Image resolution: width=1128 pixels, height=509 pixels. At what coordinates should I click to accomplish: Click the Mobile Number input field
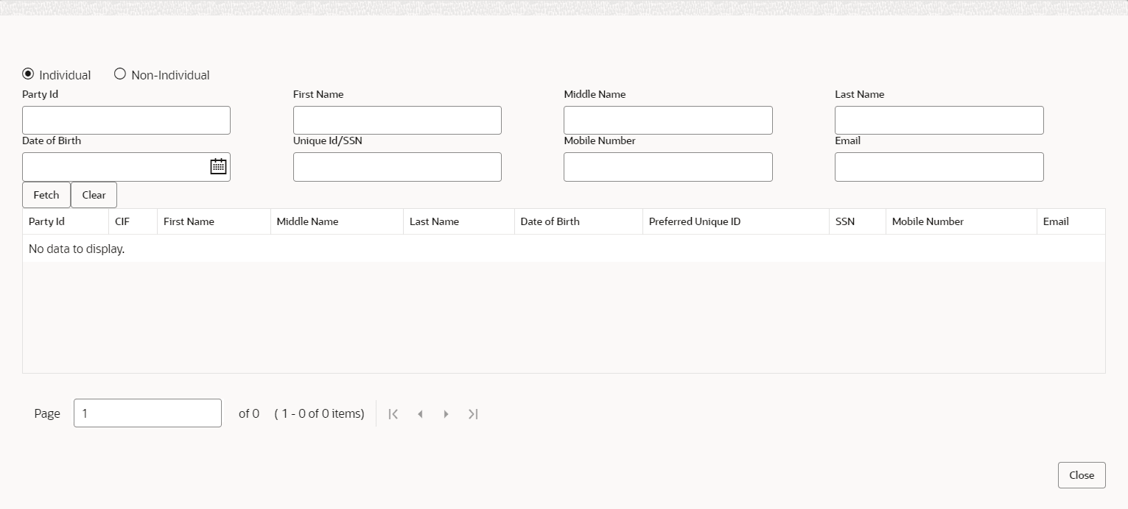(668, 167)
